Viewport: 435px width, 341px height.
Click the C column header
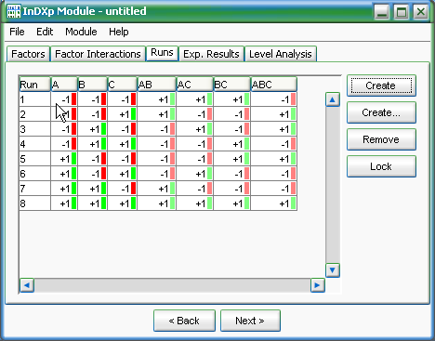tap(122, 85)
